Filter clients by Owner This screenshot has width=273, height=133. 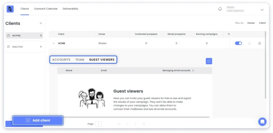[x=251, y=23]
